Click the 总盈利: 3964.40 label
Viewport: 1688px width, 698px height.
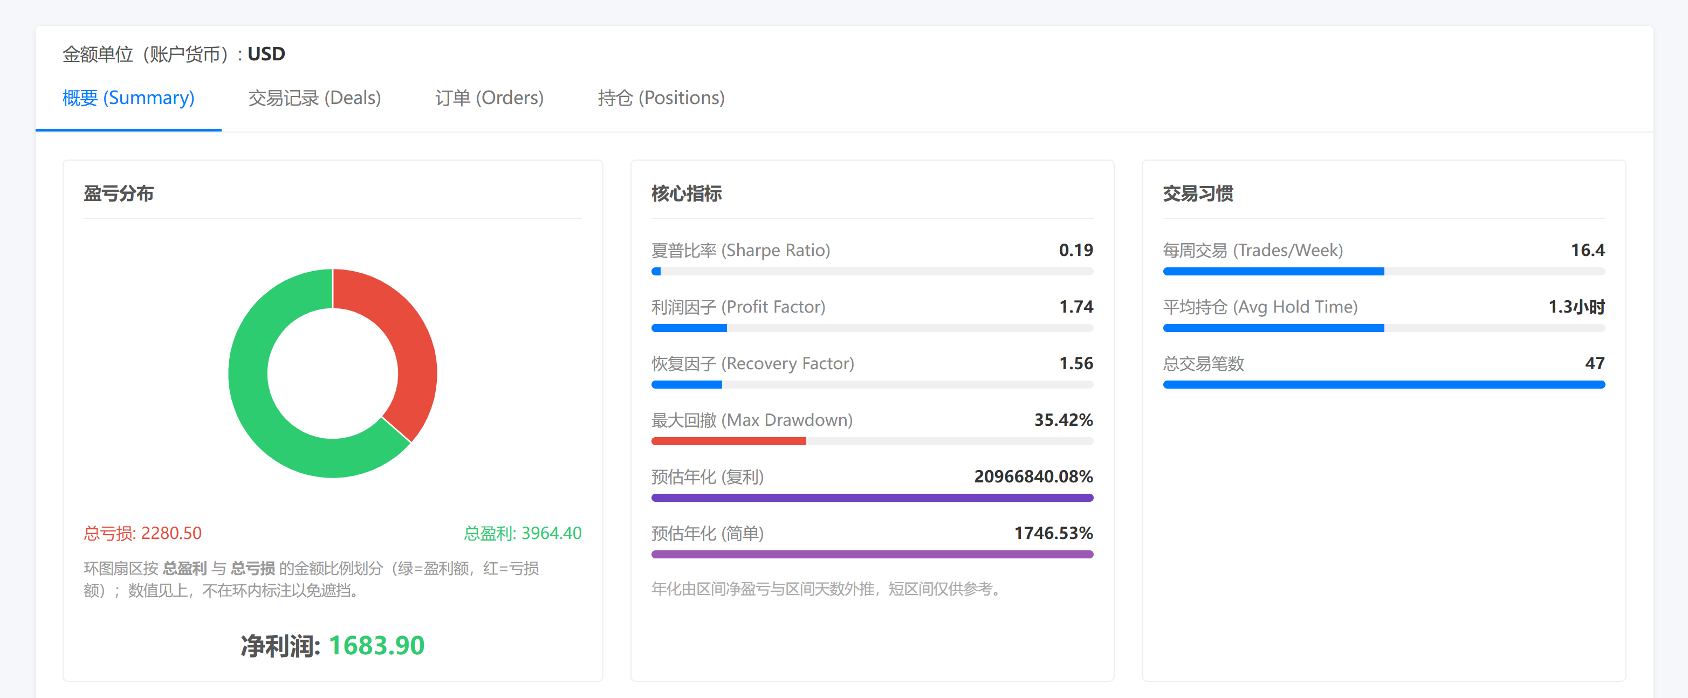click(522, 533)
